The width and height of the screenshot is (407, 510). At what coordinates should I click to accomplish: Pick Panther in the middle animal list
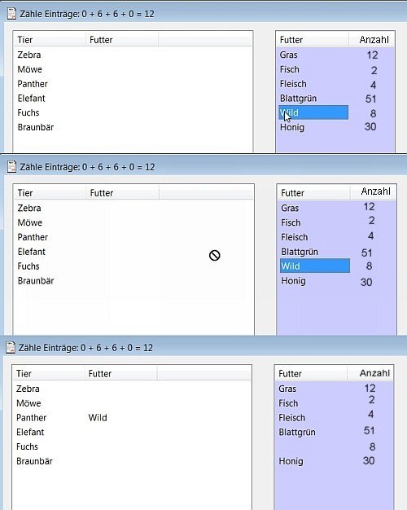point(33,237)
